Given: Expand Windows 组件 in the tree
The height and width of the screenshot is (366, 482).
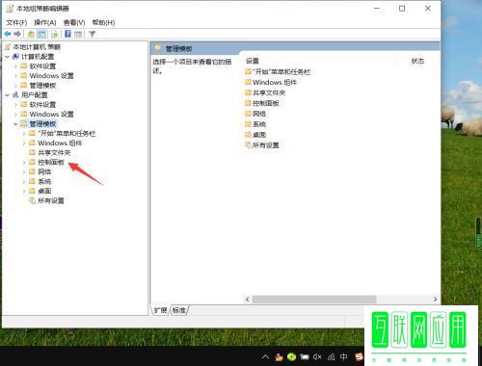Looking at the screenshot, I should 24,144.
